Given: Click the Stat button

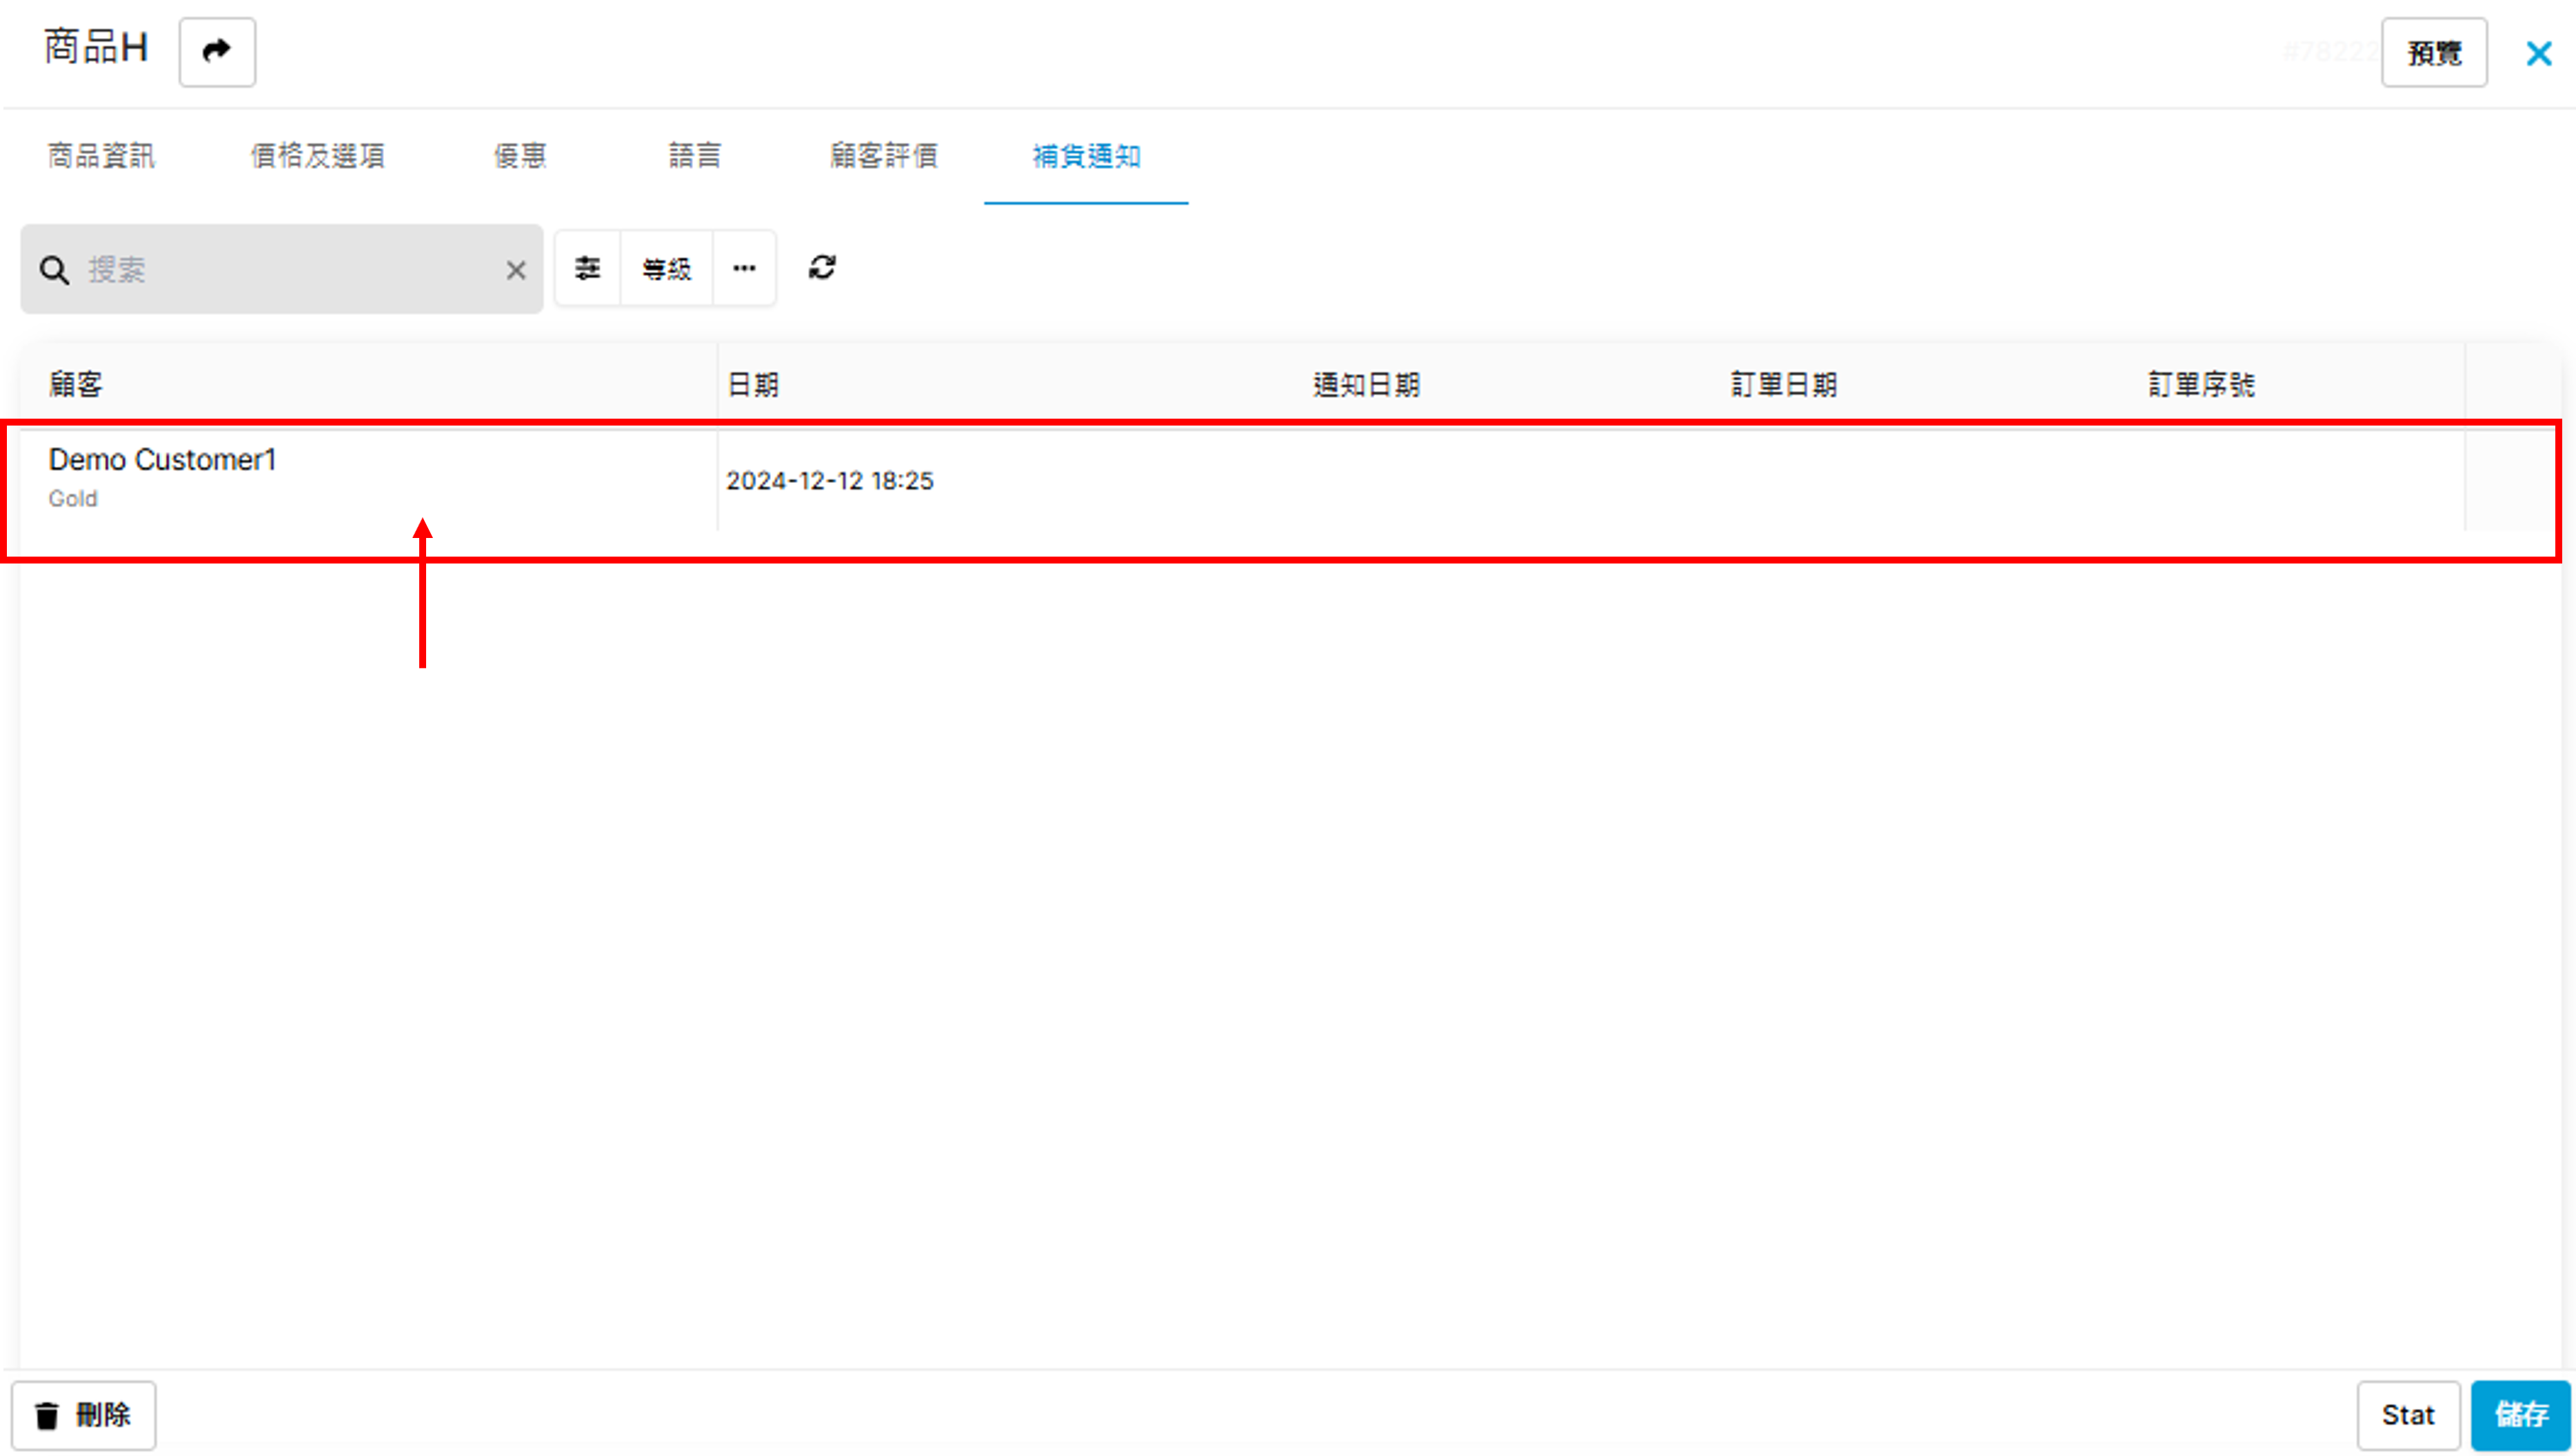Looking at the screenshot, I should 2407,1414.
